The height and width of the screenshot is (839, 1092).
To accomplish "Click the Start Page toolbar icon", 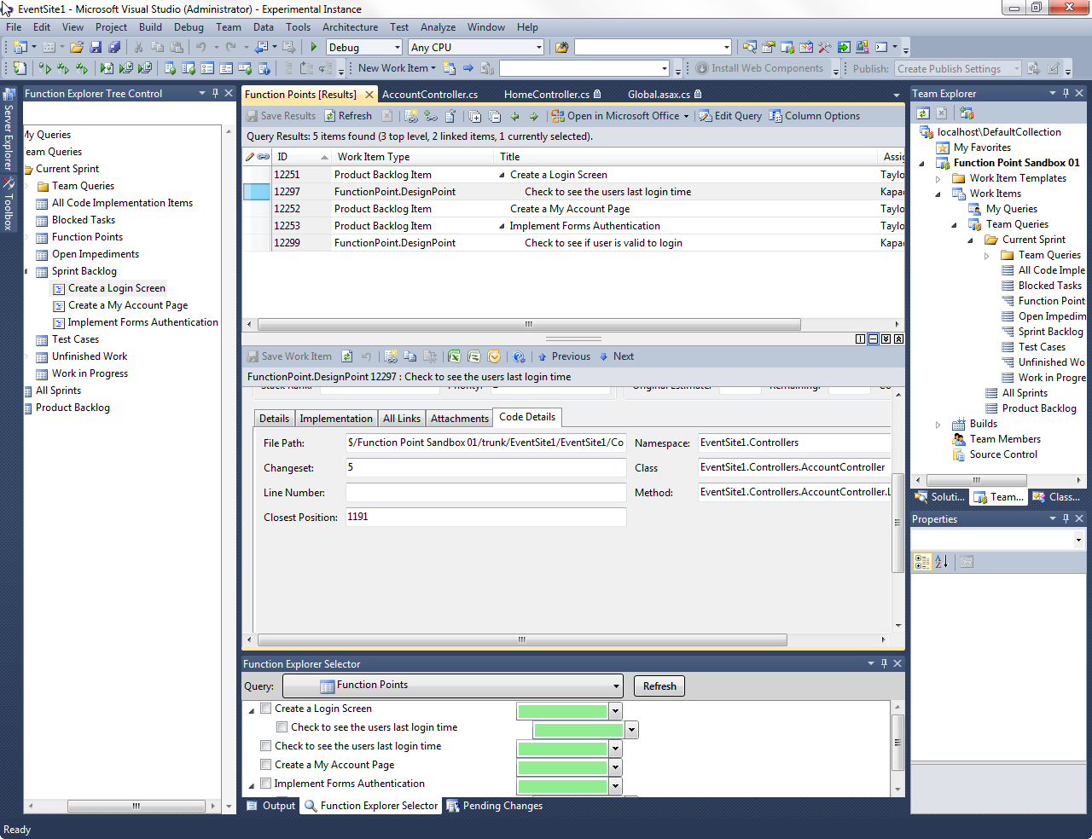I will click(x=844, y=47).
